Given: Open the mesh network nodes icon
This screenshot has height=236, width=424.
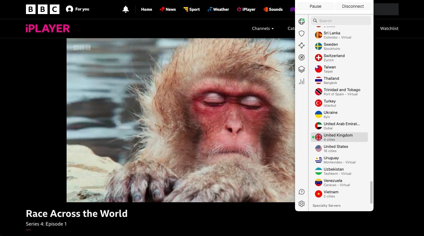Looking at the screenshot, I should point(302,45).
